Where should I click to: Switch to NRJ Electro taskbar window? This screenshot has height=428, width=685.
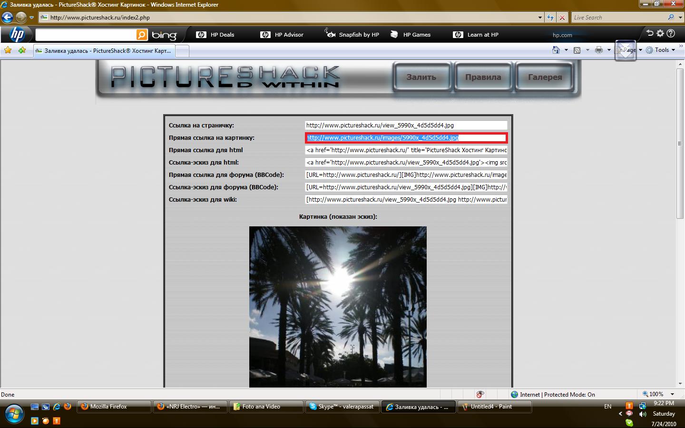click(x=190, y=407)
